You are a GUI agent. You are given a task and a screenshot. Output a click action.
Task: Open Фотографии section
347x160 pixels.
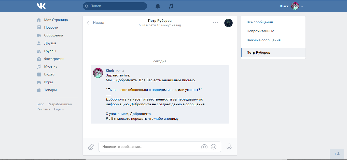(54, 59)
